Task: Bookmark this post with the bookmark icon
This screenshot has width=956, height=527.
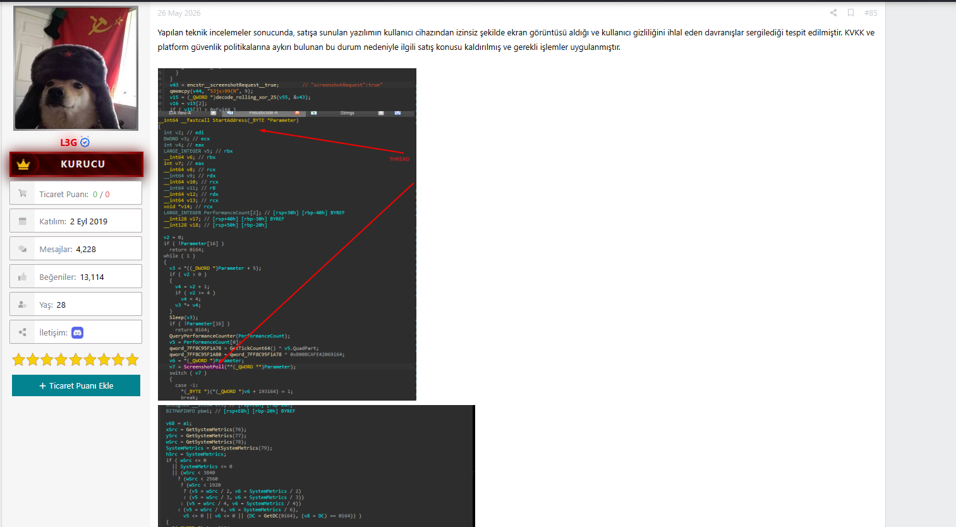Action: [x=850, y=13]
